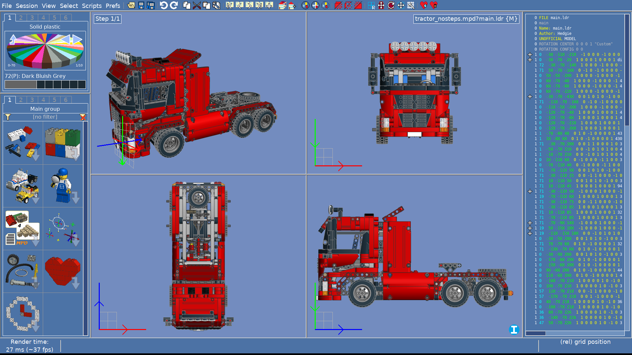Expand source line with -30 -70 -430
The image size is (632, 355).
pyautogui.click(x=530, y=97)
